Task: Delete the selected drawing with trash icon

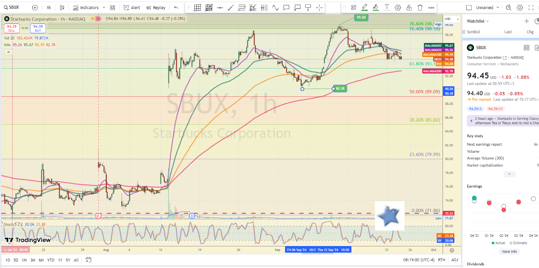Action: [420, 8]
